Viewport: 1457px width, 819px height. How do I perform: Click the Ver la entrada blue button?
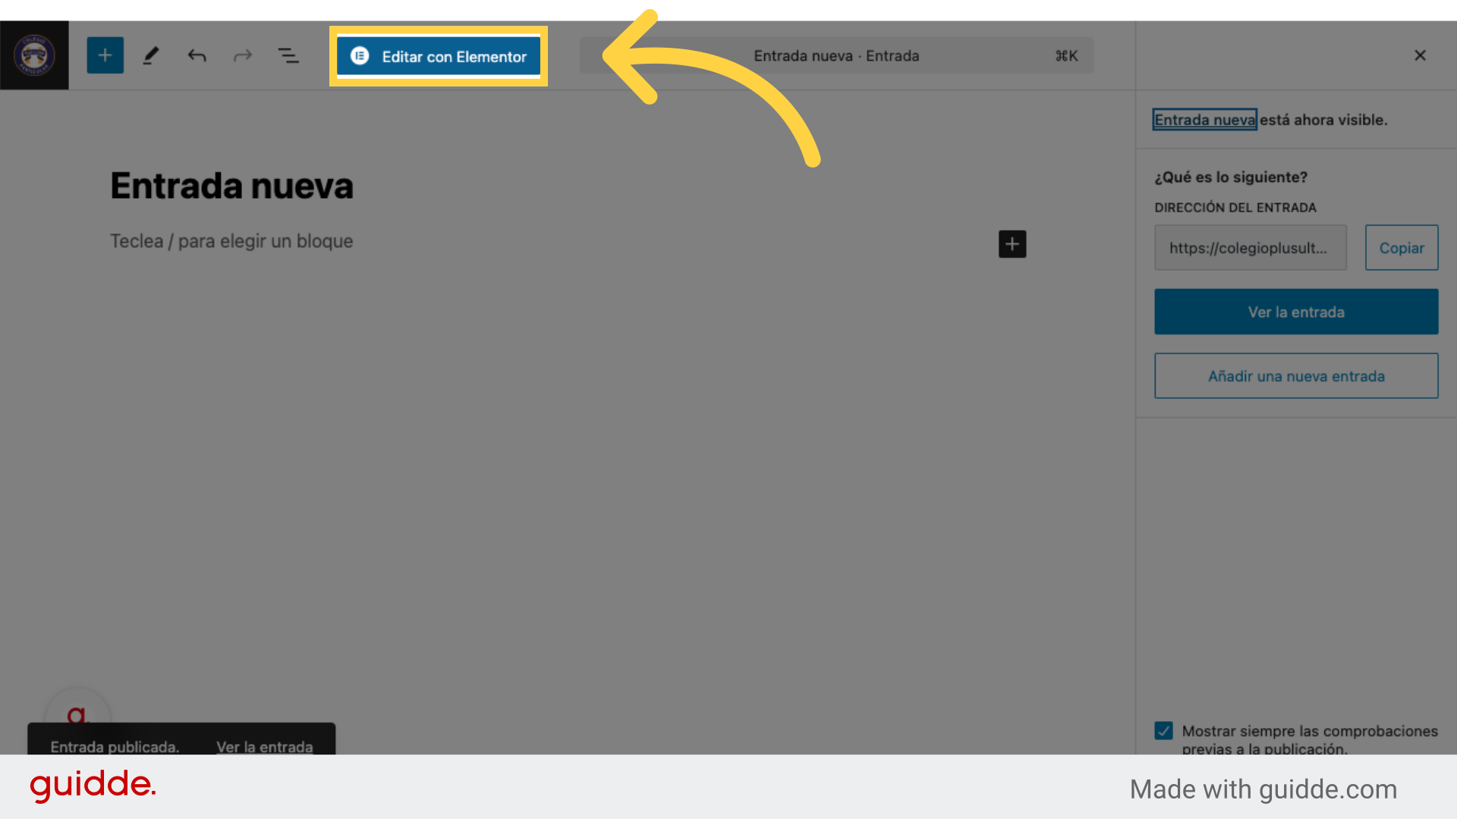[x=1296, y=312]
